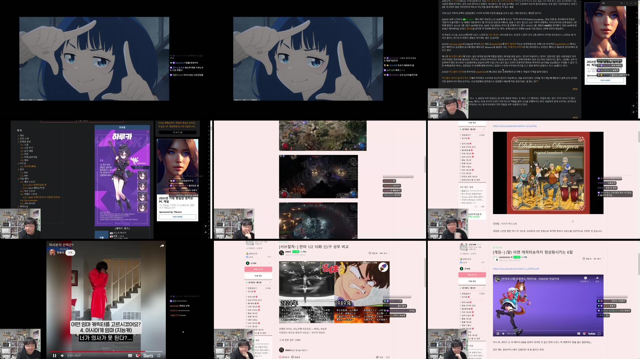Open the YouTube URL above 트윈터보 embed
This screenshot has width=640, height=359.
click(516, 269)
